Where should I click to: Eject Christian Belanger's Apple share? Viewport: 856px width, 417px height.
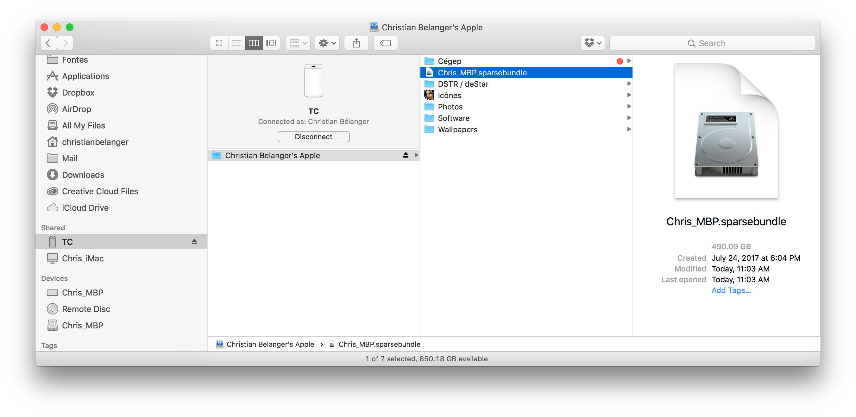click(406, 155)
